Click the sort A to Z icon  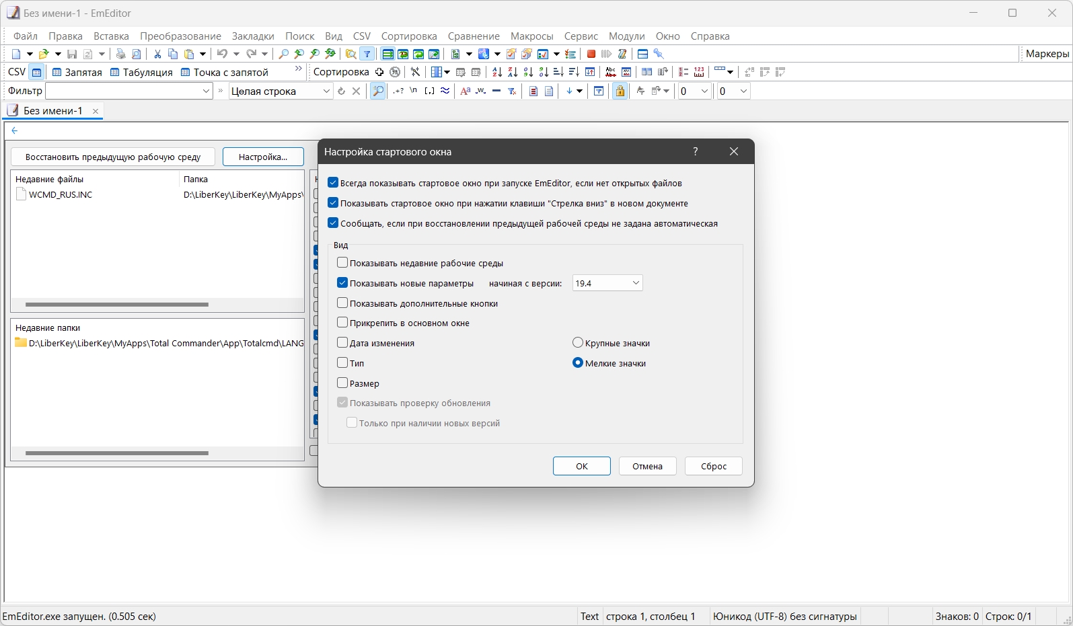pyautogui.click(x=496, y=72)
